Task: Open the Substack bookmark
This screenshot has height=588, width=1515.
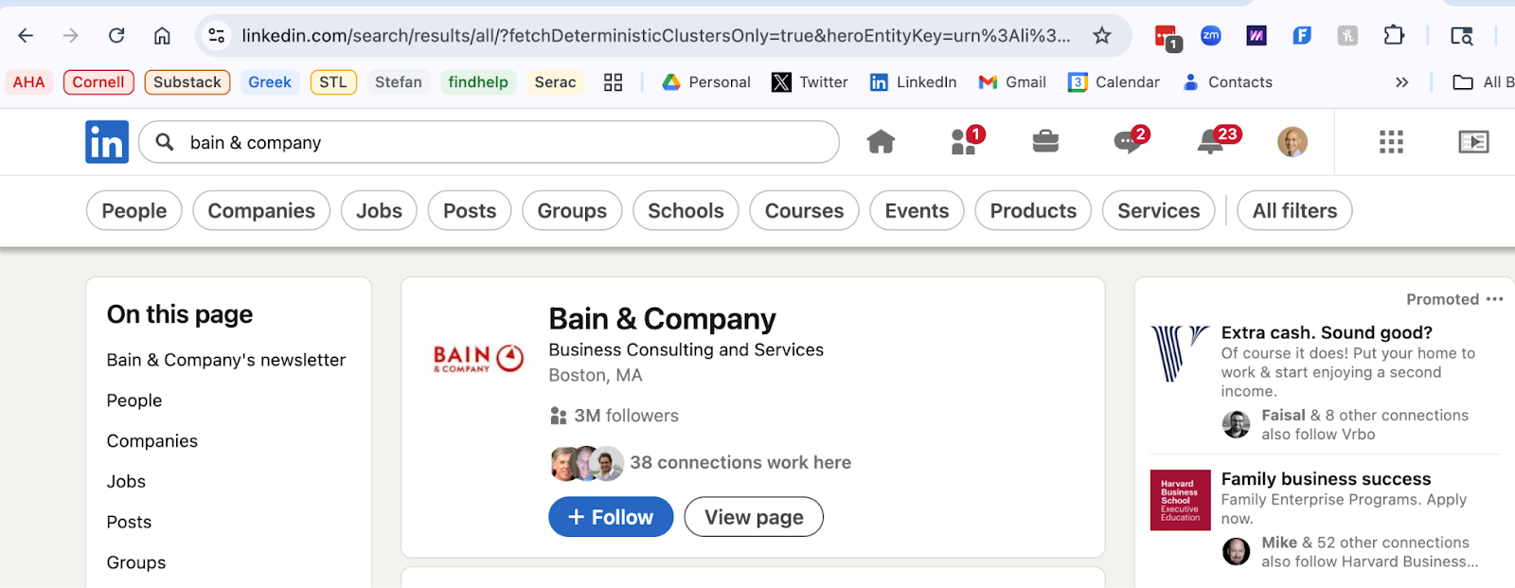Action: (x=187, y=82)
